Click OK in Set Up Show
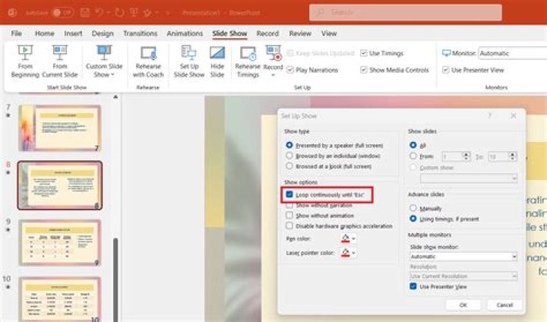The height and width of the screenshot is (322, 547). tap(463, 305)
